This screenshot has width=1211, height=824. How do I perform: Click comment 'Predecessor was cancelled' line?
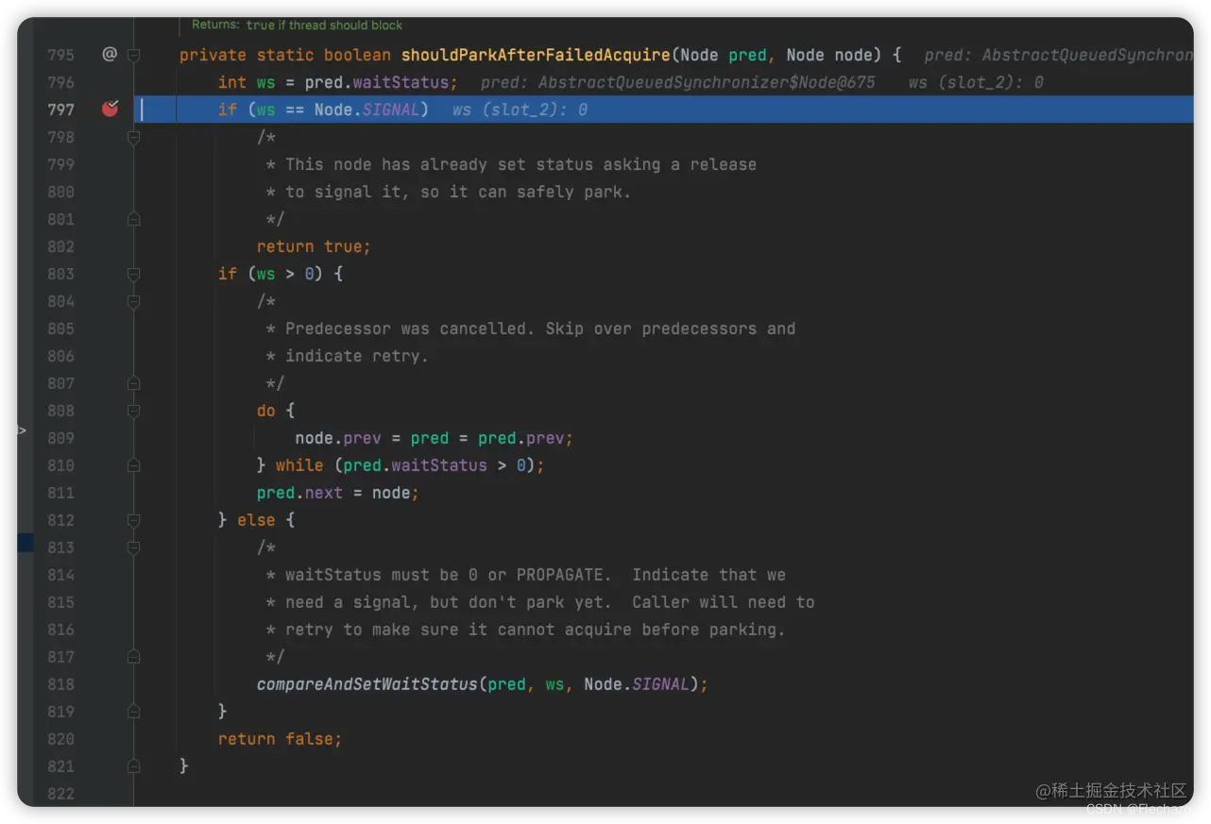pos(530,328)
